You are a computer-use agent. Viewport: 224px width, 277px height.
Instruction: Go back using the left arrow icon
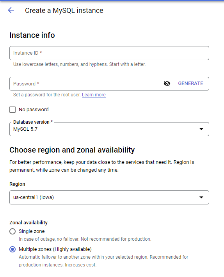click(11, 10)
